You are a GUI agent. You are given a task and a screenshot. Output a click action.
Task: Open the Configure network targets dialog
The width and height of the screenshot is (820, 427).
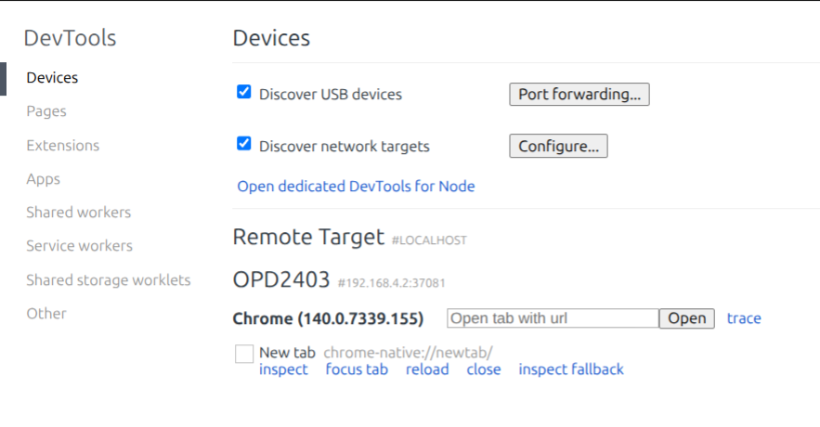tap(558, 146)
